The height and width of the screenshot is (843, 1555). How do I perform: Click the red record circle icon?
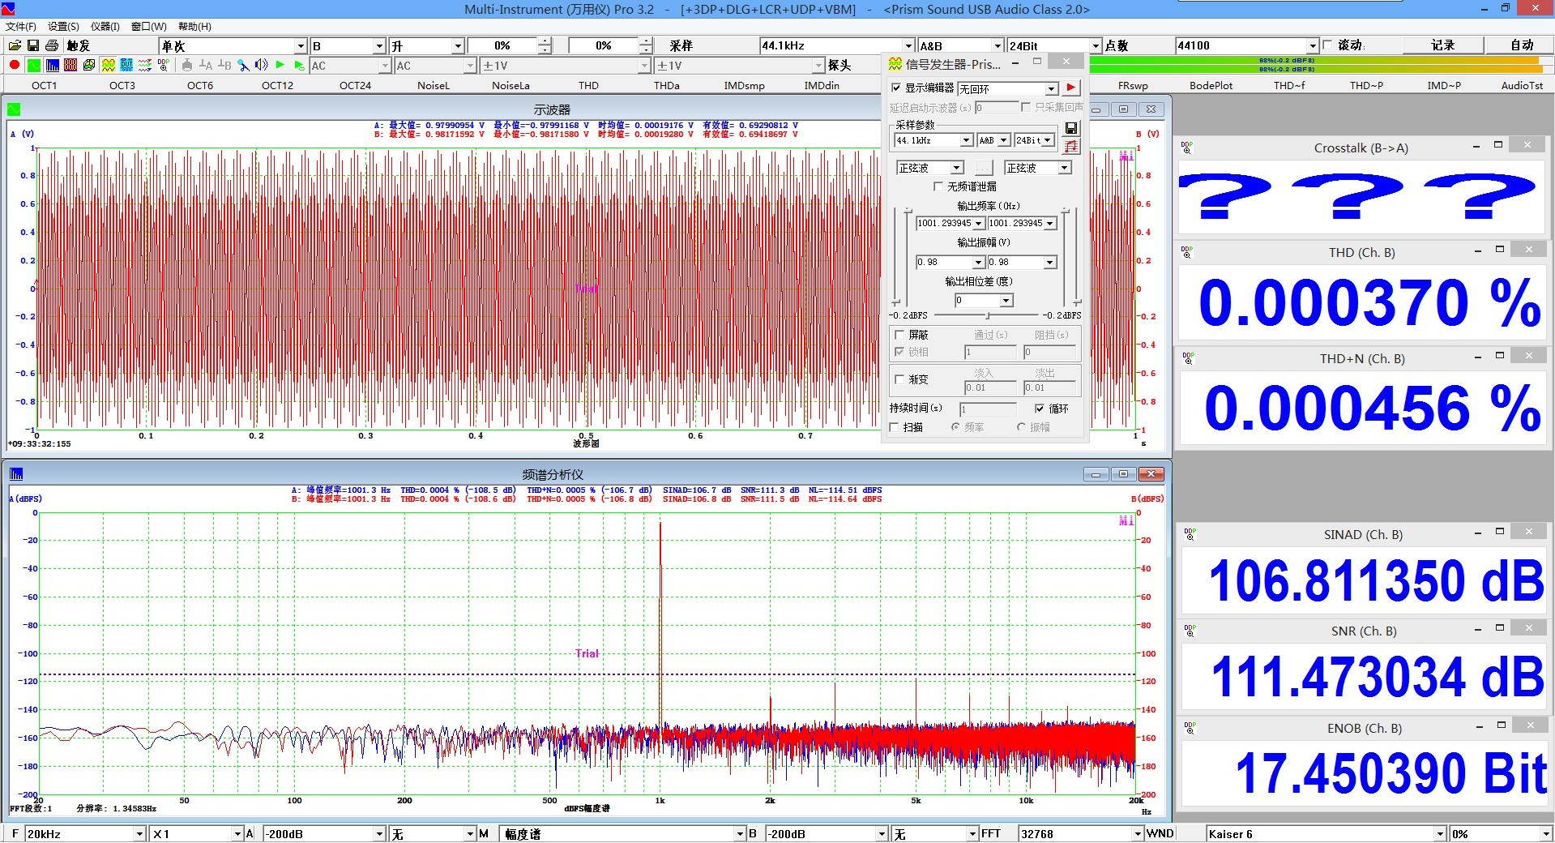coord(15,66)
